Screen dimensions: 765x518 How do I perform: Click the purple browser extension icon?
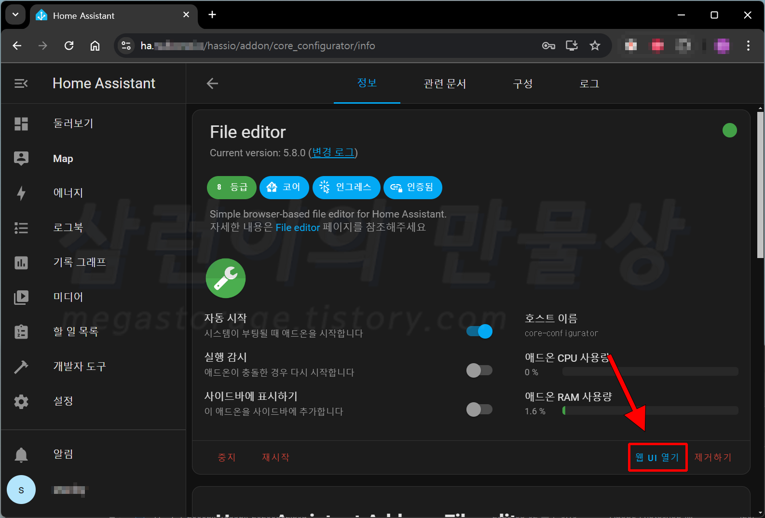(722, 46)
